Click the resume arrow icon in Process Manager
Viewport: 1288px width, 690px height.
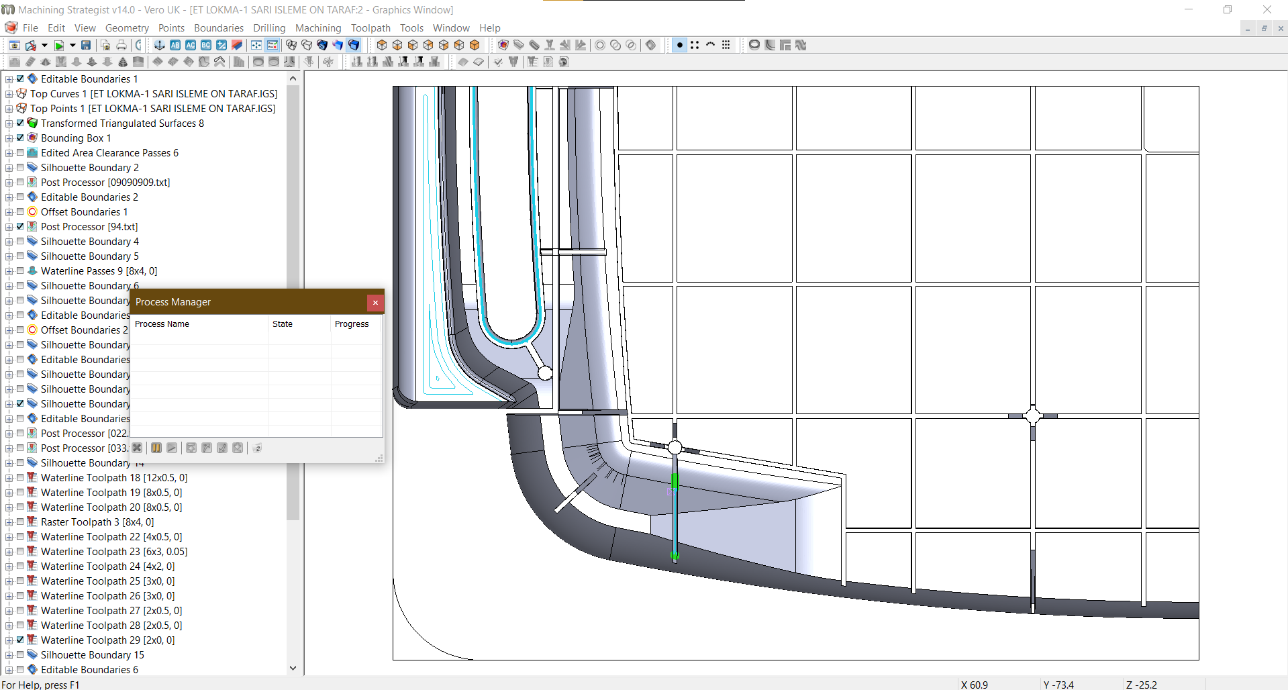172,448
